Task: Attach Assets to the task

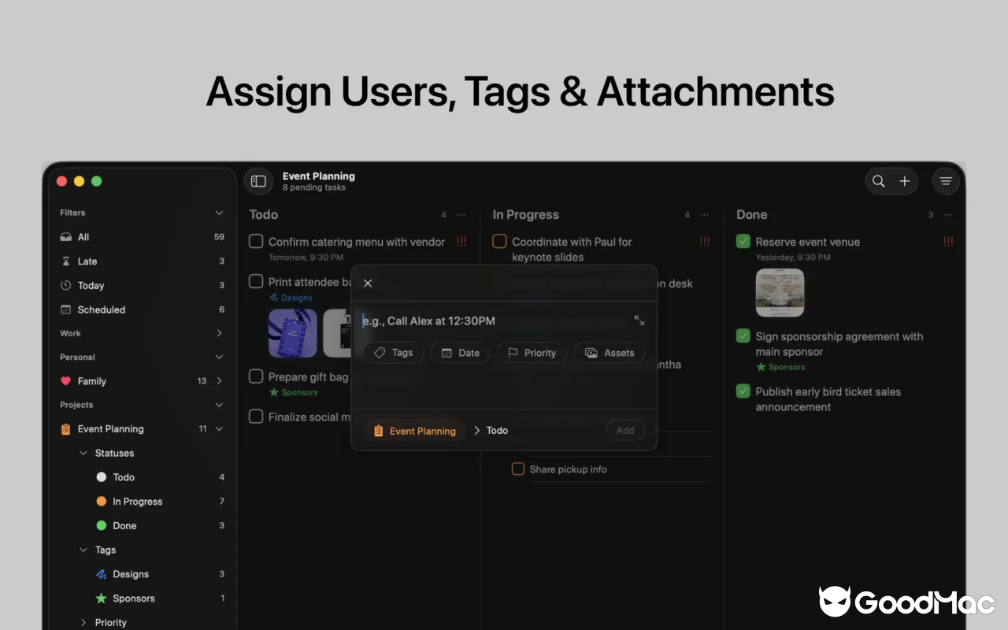Action: tap(610, 353)
